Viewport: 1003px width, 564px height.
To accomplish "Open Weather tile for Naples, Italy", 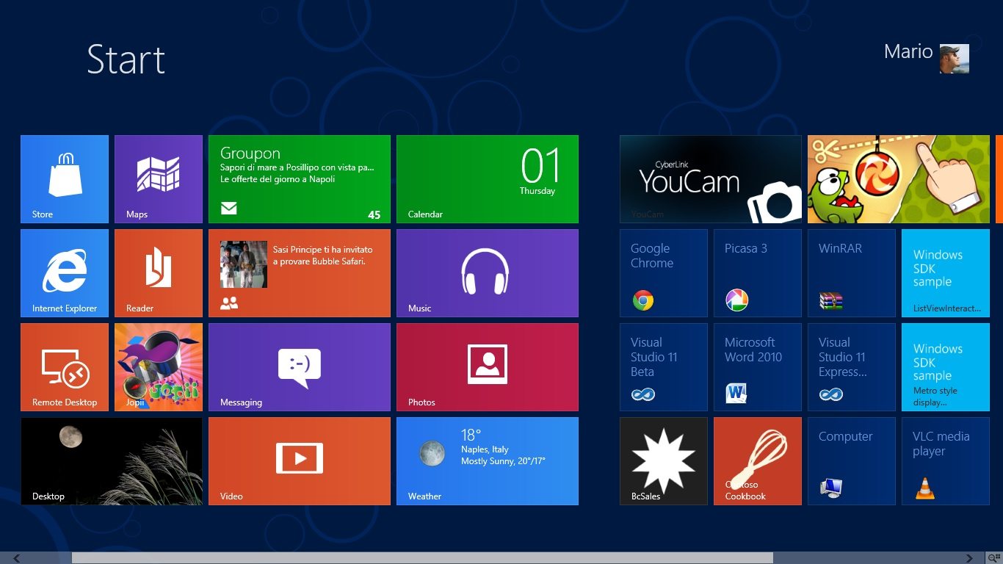I will pos(487,460).
